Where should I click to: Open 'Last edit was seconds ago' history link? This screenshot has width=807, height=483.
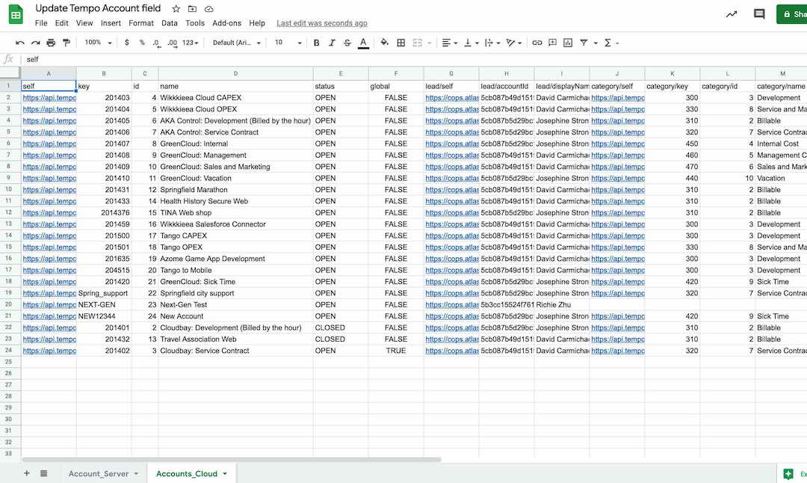(x=321, y=22)
